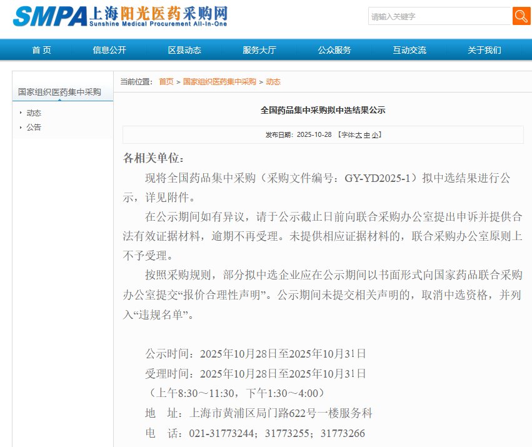Open 动态 in the left sidebar

34,113
